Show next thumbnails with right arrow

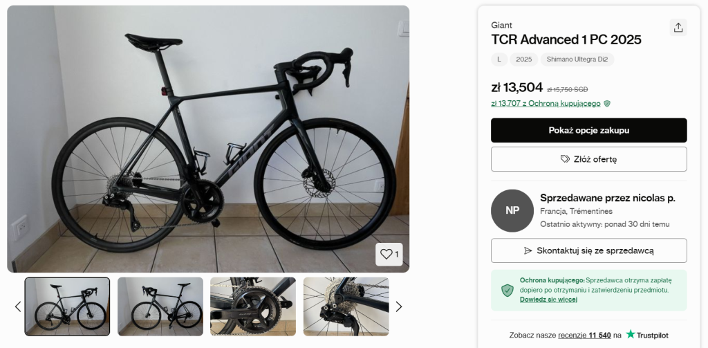pos(398,306)
